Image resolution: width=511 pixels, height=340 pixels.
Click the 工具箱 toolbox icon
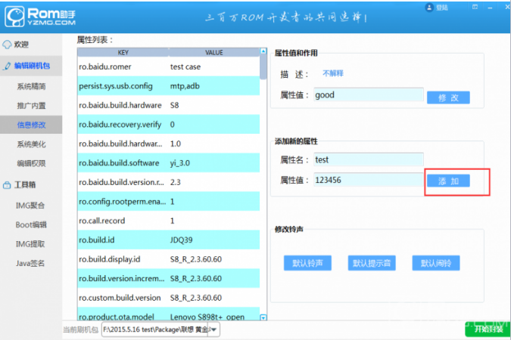(7, 185)
